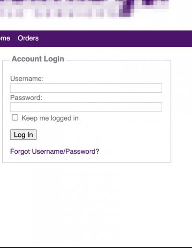The image size is (192, 248).
Task: Click the Account Login heading
Action: point(38,59)
